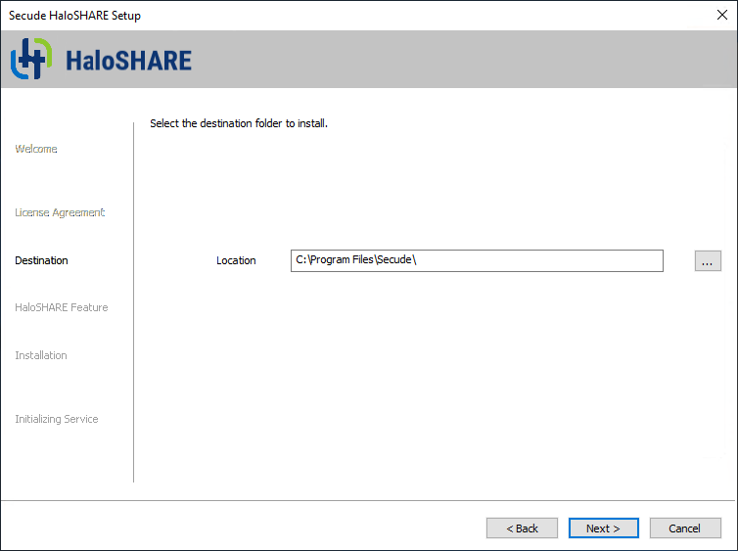Click the horizontal separator above the buttons
Viewport: 738px width, 551px height.
369,501
